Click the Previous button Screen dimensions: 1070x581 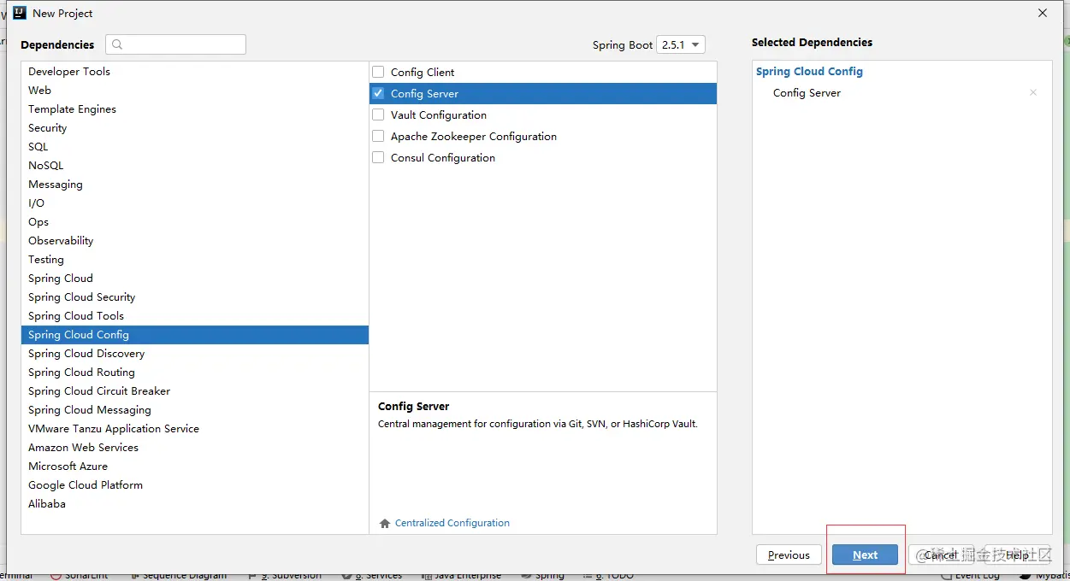pyautogui.click(x=789, y=555)
